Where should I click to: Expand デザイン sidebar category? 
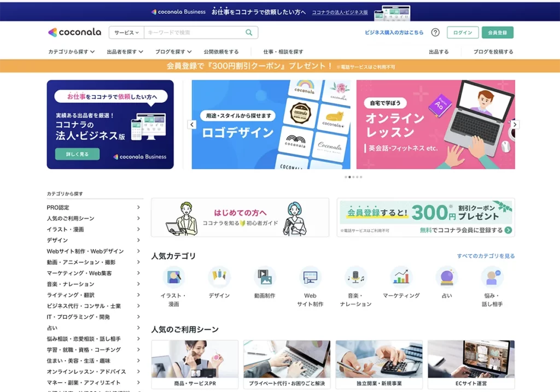94,240
